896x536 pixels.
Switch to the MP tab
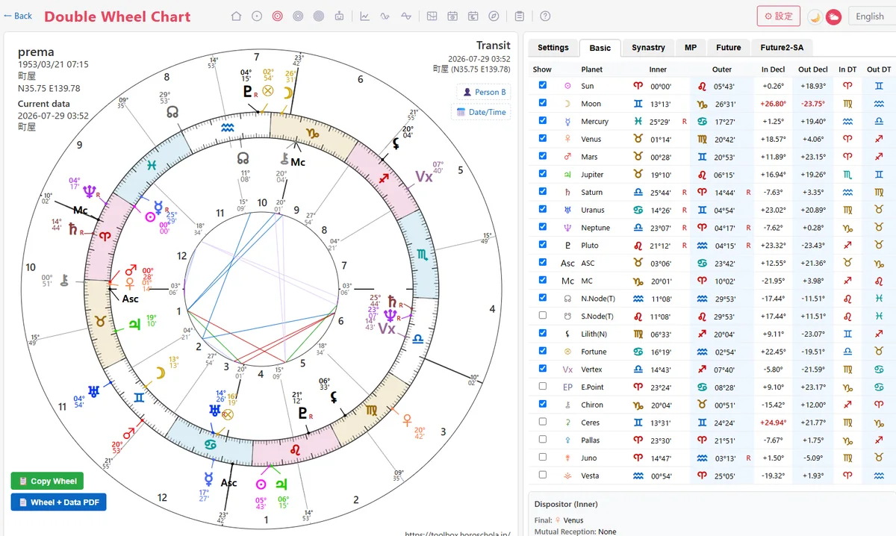[691, 47]
